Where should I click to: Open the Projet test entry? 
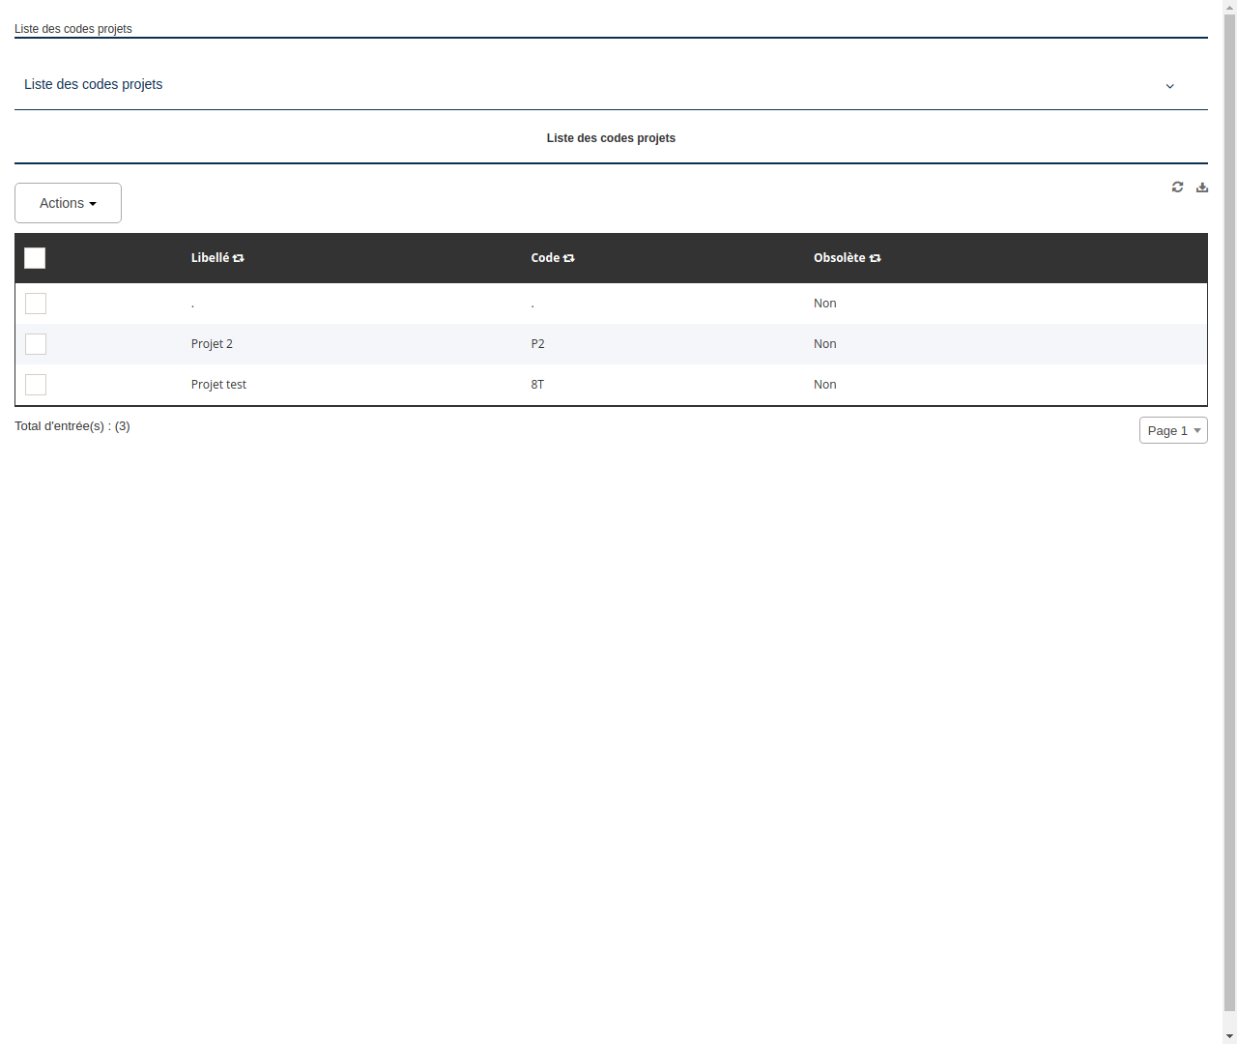[x=218, y=384]
